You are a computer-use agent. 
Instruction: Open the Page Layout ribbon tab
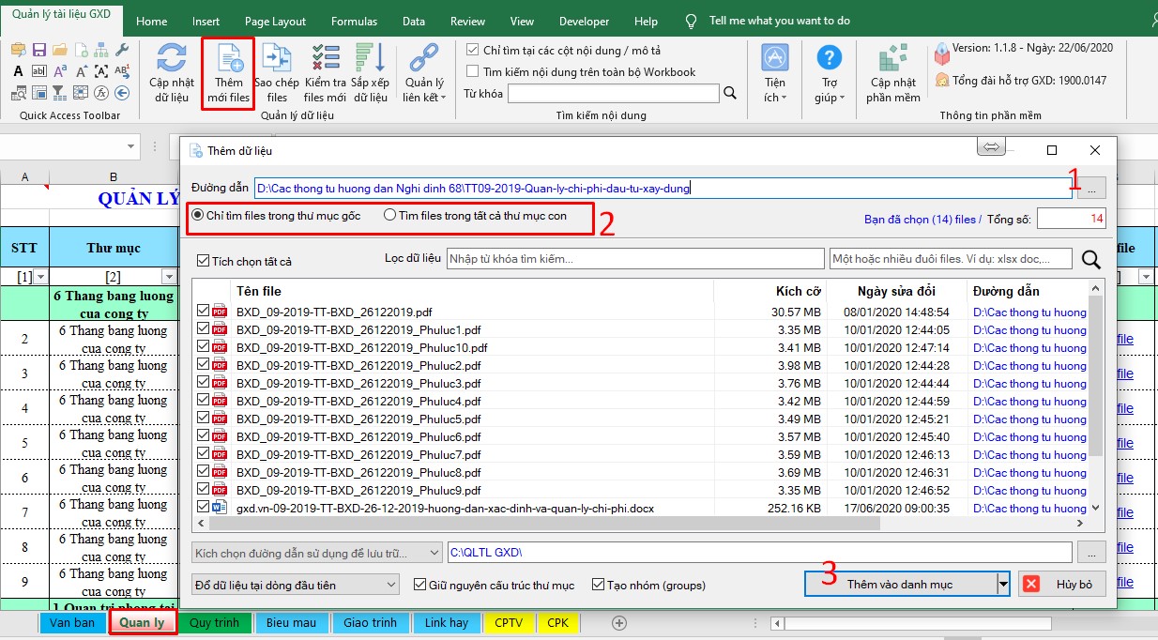(x=275, y=22)
